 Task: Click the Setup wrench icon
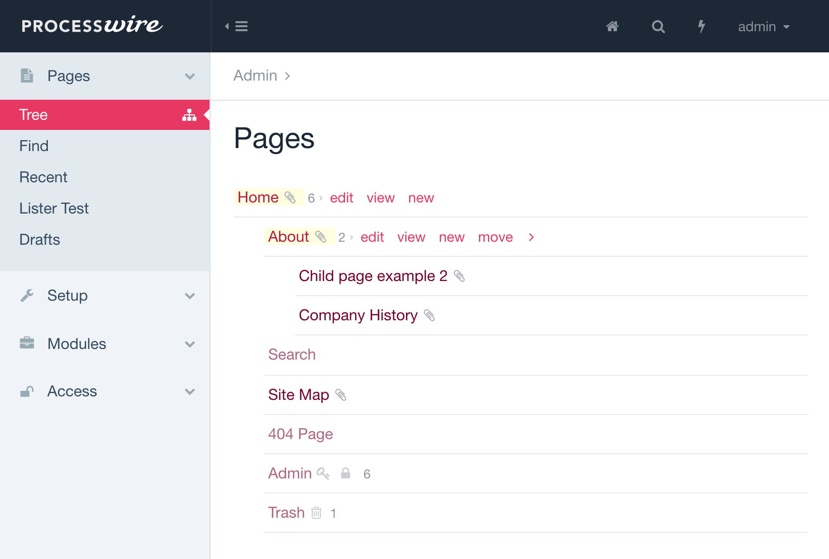(27, 296)
